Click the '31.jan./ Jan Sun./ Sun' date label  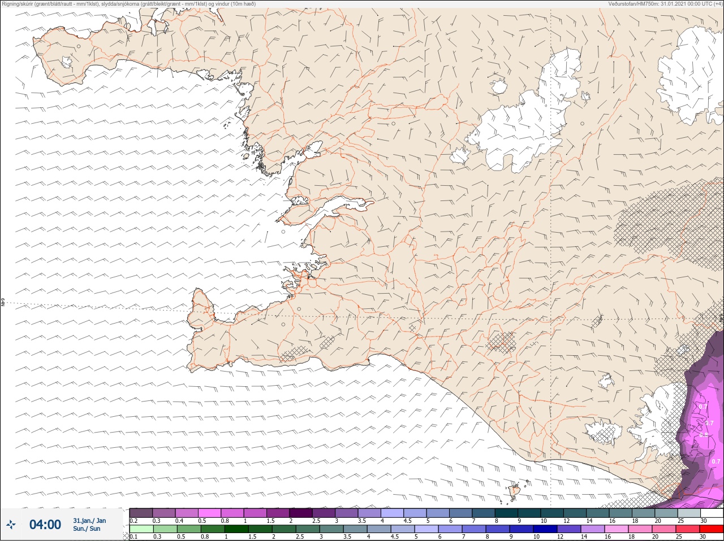click(89, 525)
